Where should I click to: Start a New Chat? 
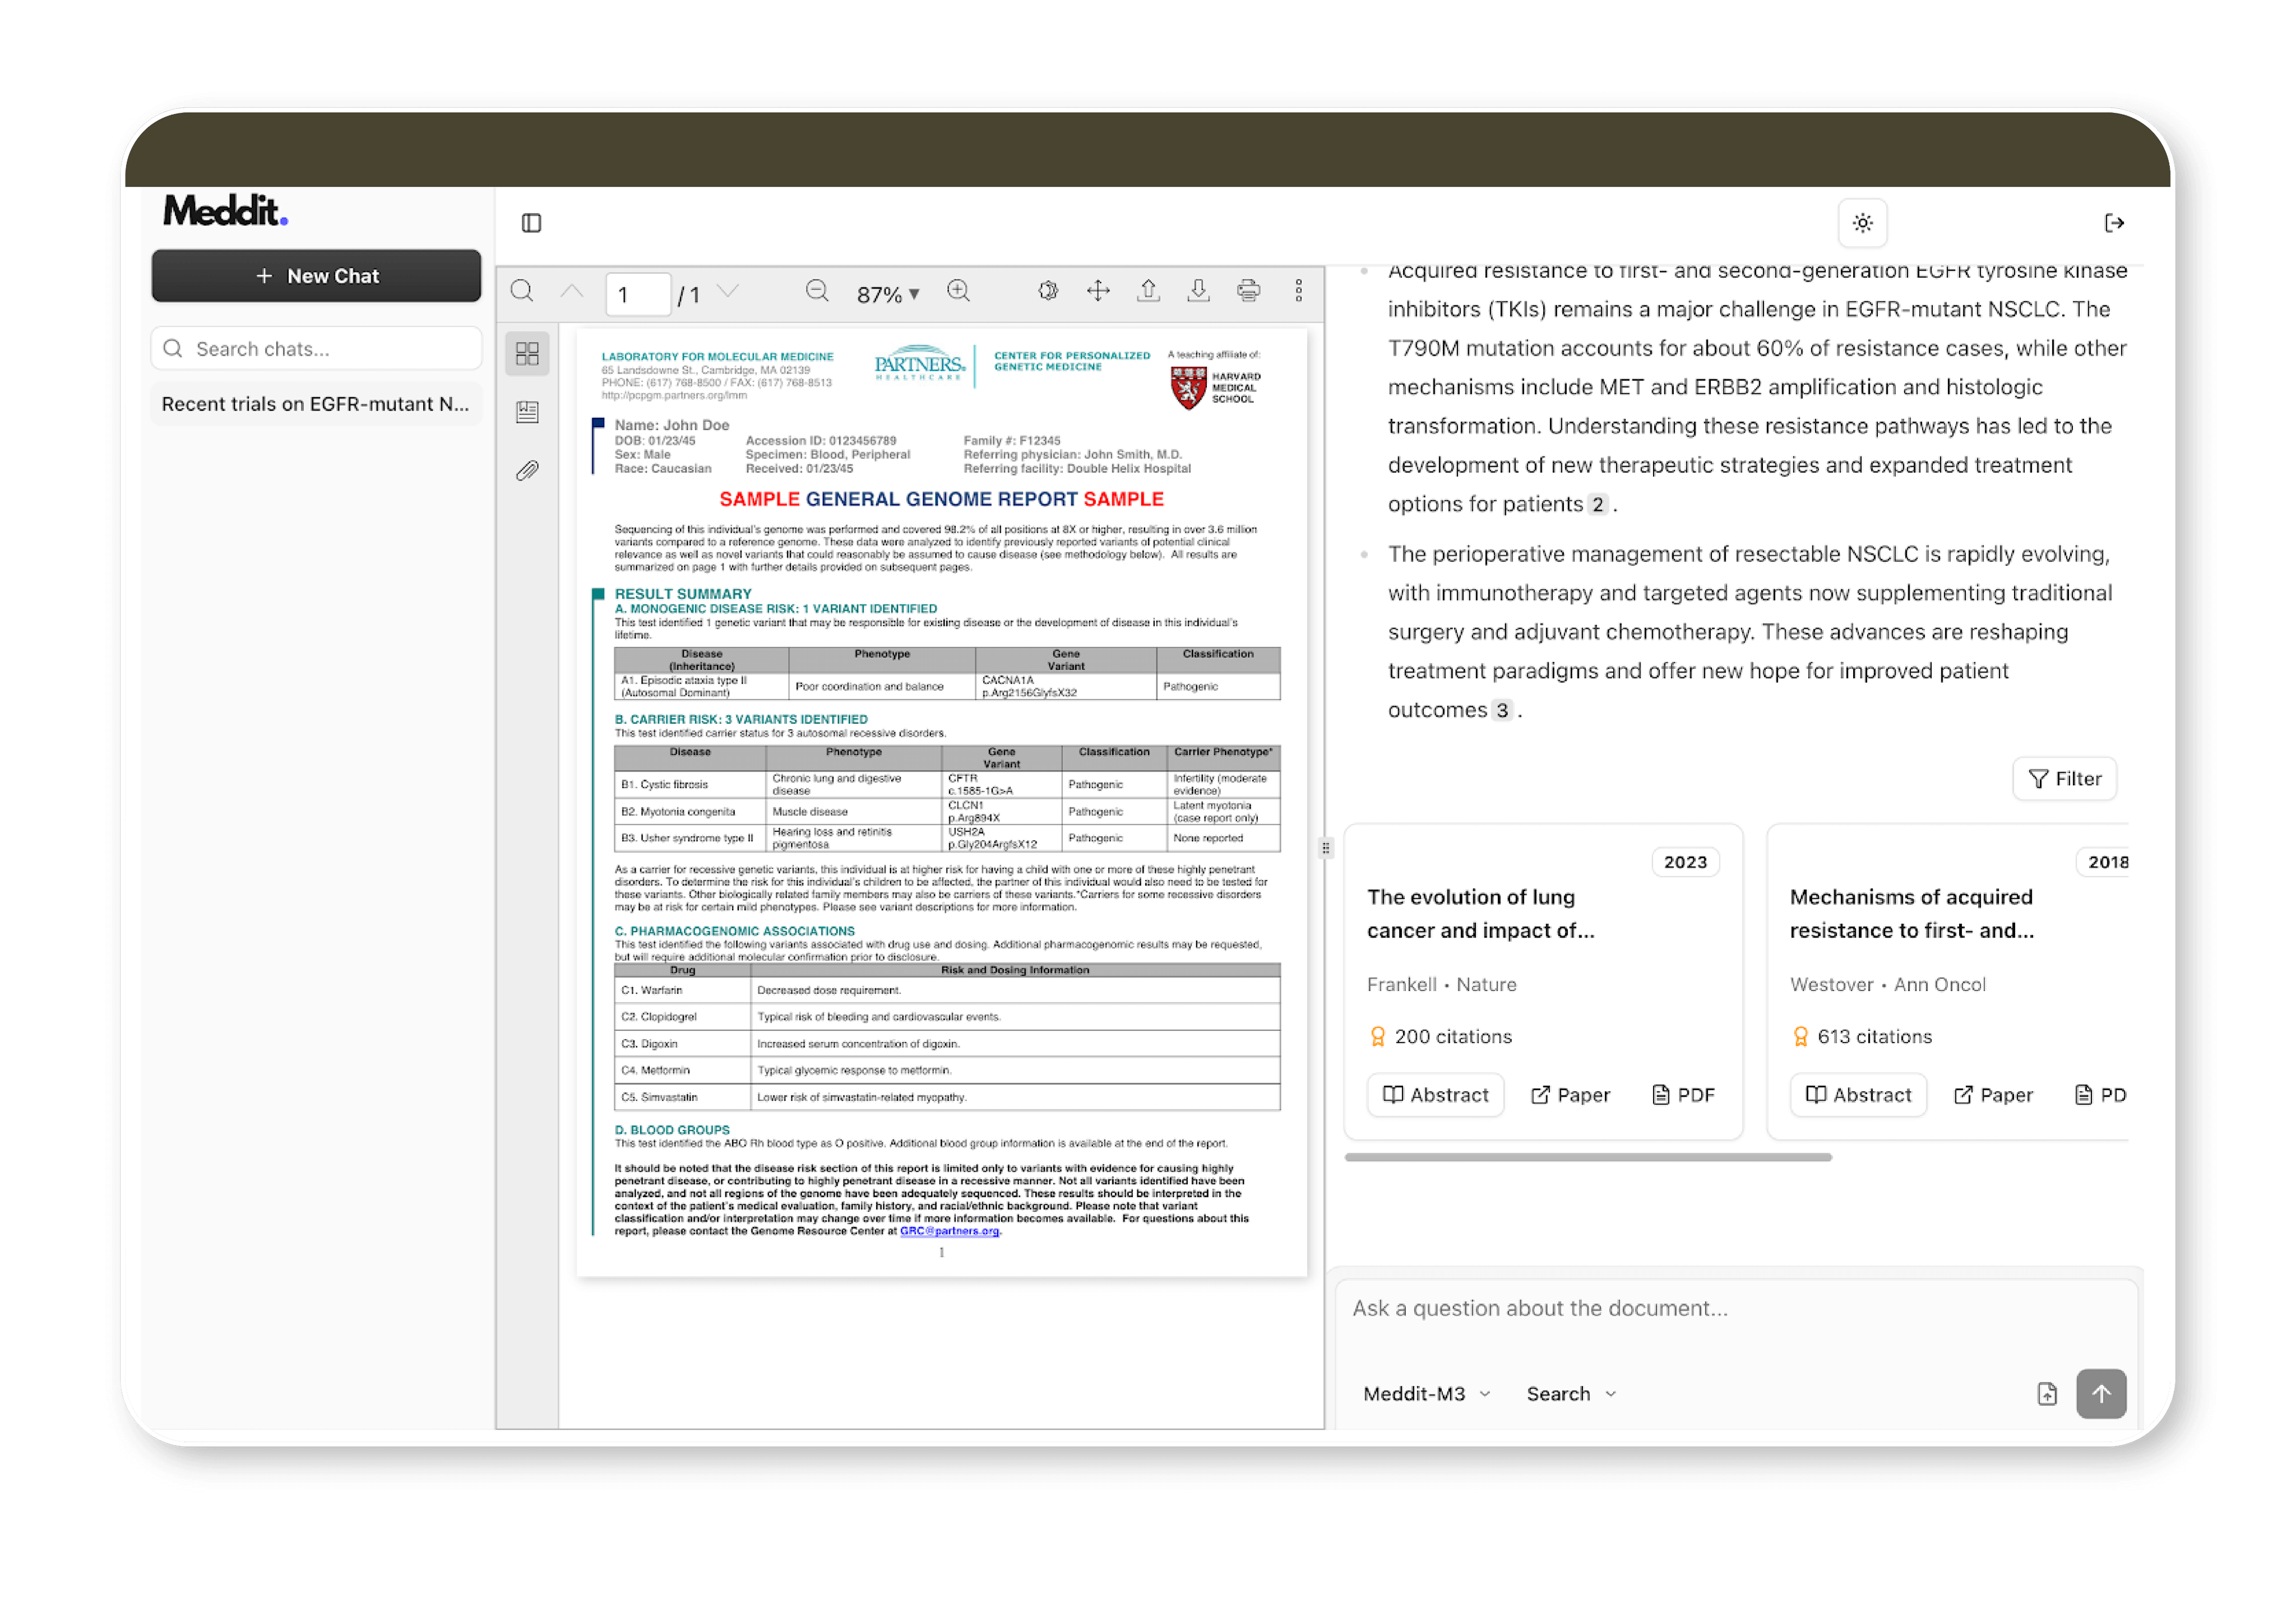[316, 276]
